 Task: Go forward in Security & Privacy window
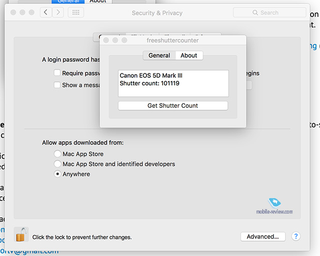coord(58,12)
